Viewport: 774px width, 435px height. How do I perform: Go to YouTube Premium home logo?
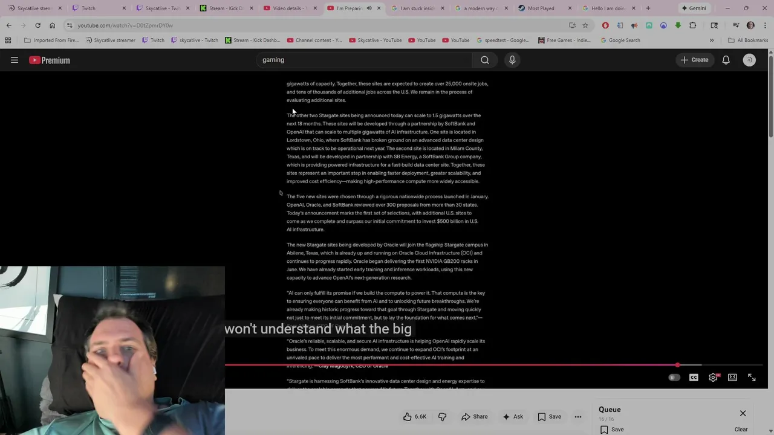click(x=50, y=60)
